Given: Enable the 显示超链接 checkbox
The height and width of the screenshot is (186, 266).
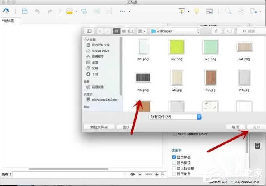Looking at the screenshot, I should 174,168.
